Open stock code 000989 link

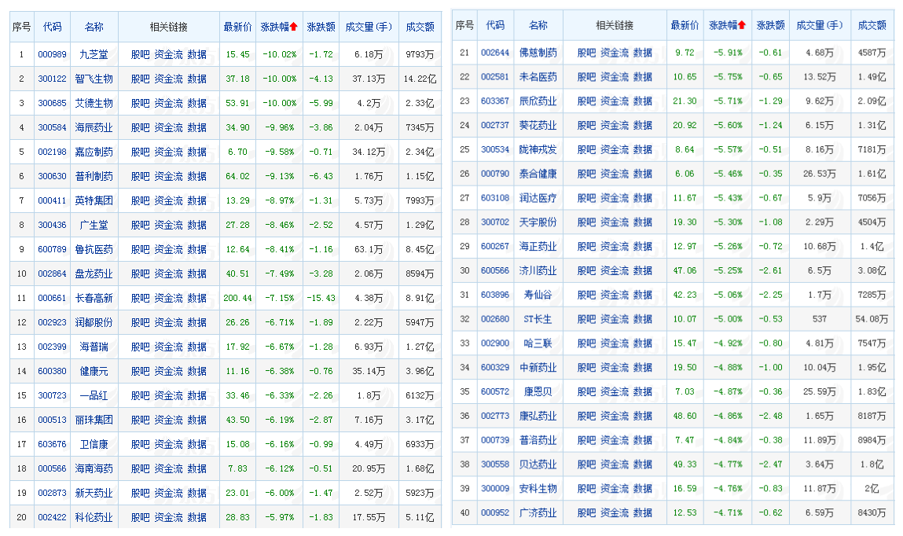pos(53,54)
